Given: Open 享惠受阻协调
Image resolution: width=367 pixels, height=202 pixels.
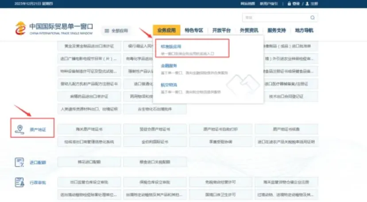Looking at the screenshot, I should pos(220,142).
